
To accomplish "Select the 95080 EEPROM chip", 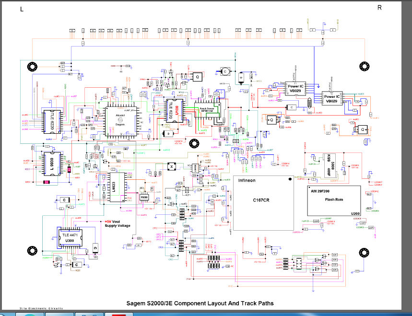I will pos(144,197).
